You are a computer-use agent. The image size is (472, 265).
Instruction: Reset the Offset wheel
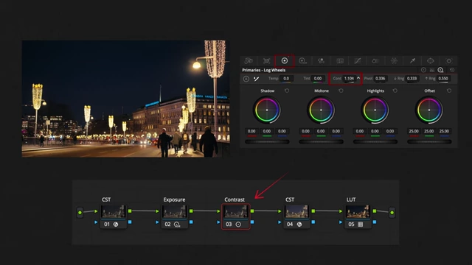(449, 91)
